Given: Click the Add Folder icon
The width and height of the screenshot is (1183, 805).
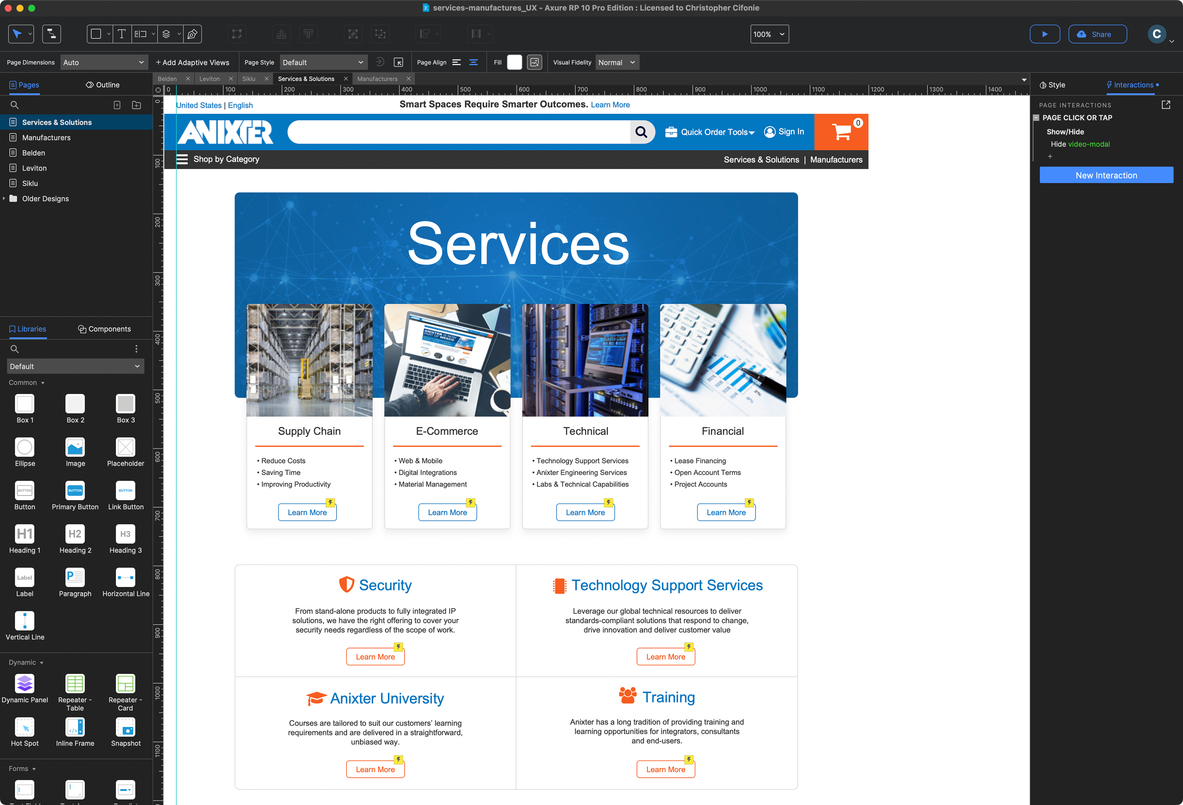Looking at the screenshot, I should click(x=136, y=105).
